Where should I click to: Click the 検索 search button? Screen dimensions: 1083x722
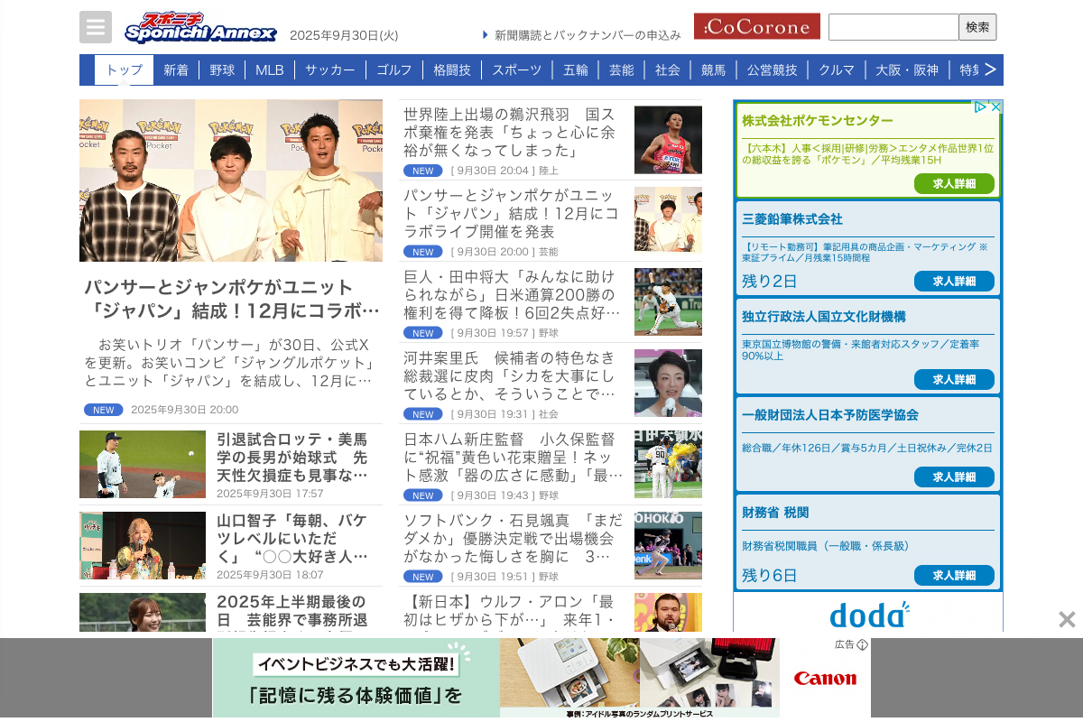point(977,27)
